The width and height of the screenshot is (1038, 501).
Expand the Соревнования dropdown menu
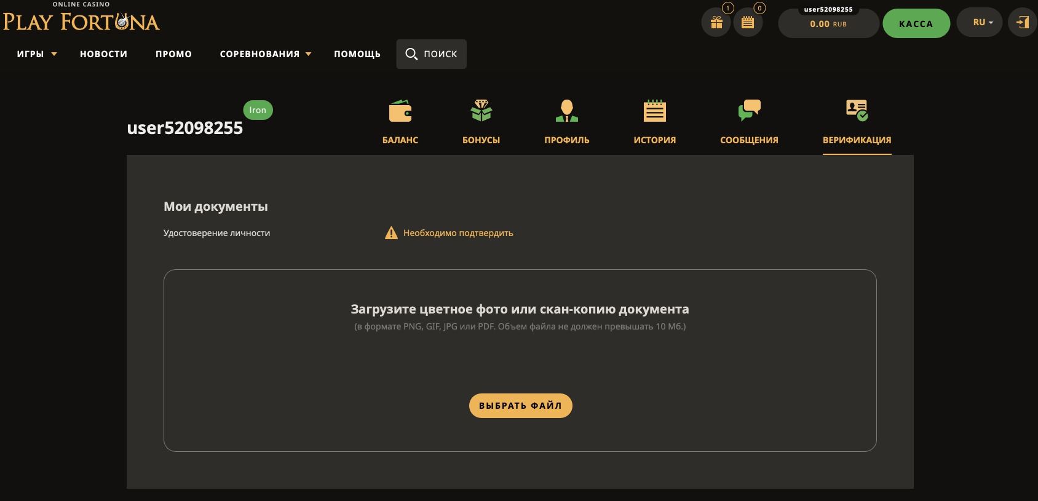pos(265,54)
